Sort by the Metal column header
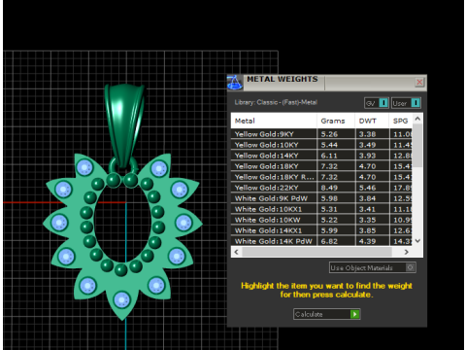This screenshot has width=466, height=350. coord(274,121)
